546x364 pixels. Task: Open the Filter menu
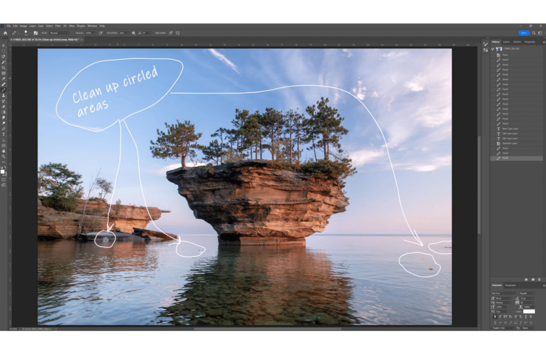click(x=58, y=25)
